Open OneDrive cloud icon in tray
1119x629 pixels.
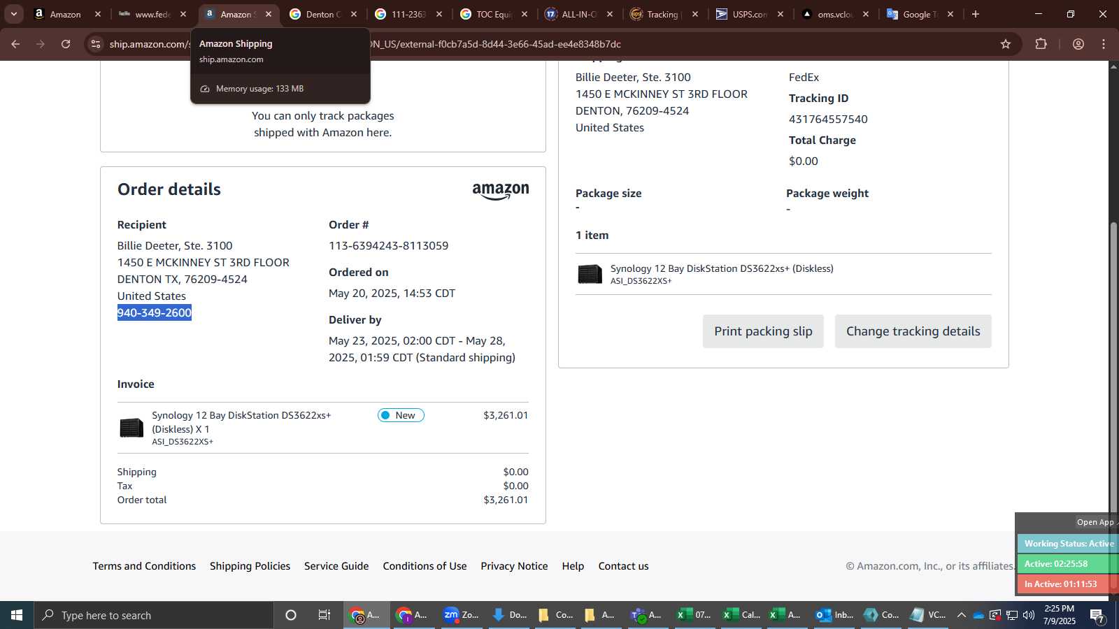pos(978,615)
